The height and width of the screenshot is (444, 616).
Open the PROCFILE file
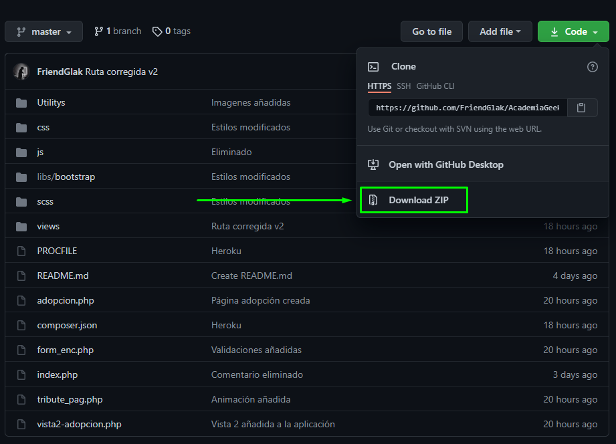pyautogui.click(x=57, y=251)
